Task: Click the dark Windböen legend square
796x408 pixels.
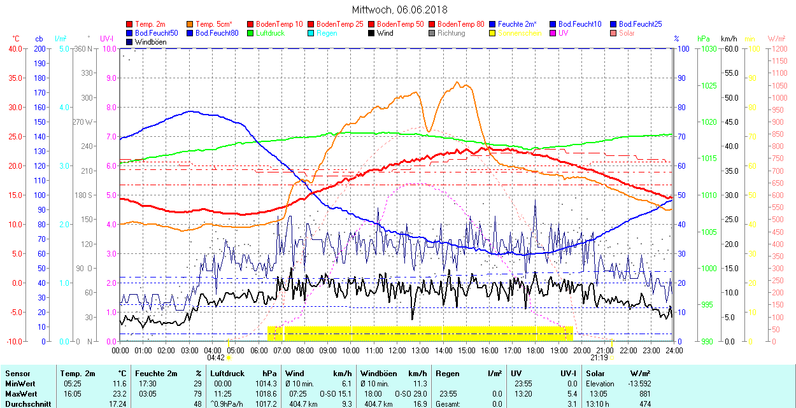Action: pyautogui.click(x=130, y=42)
